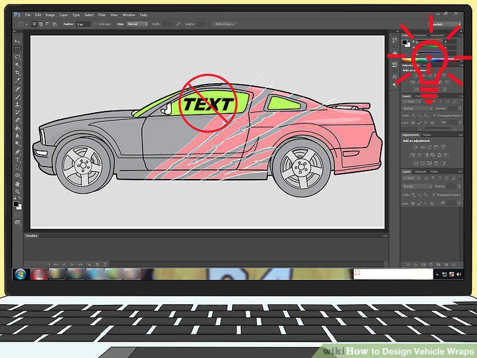
Task: Select the Eyedropper tool
Action: point(18,81)
